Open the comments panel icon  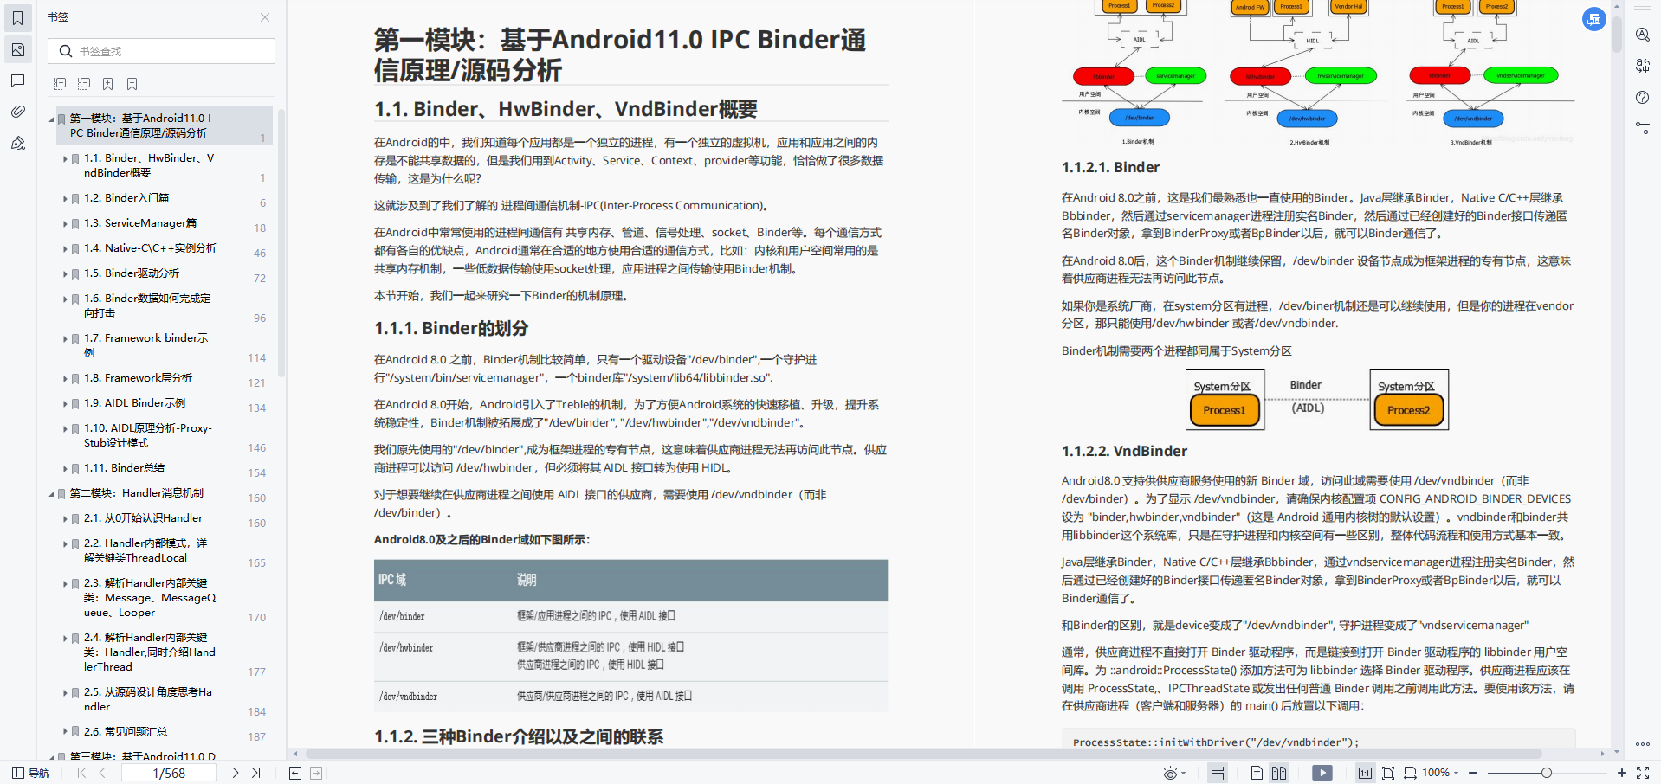[17, 82]
